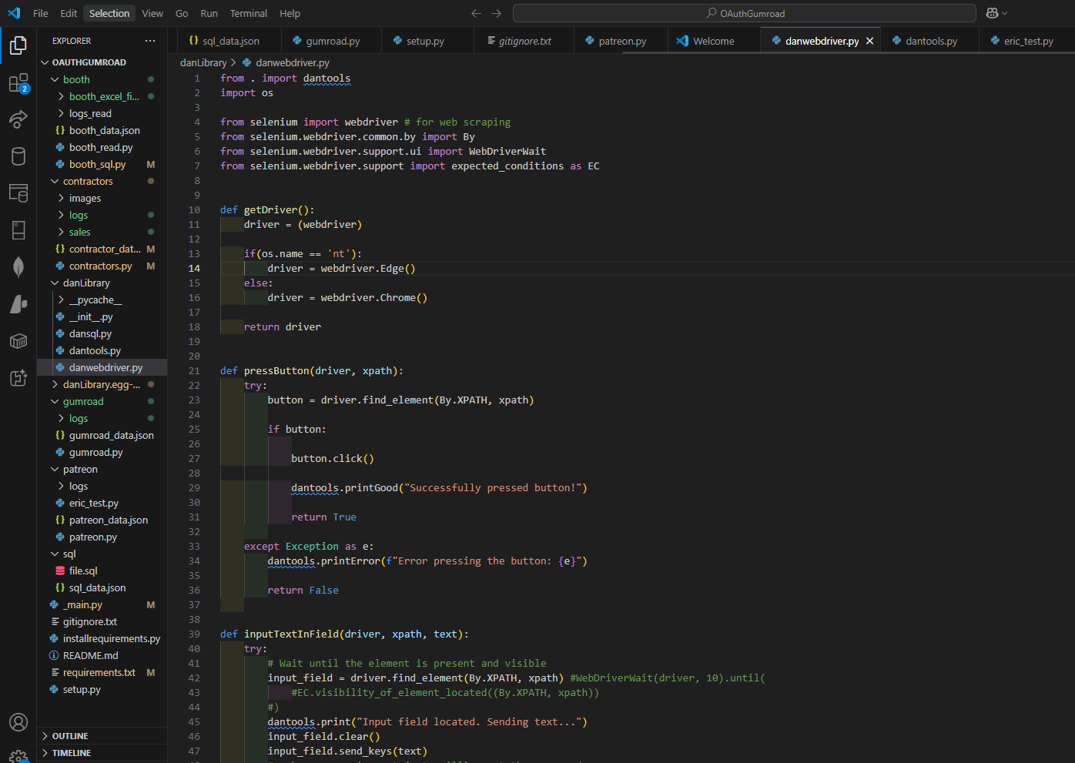The width and height of the screenshot is (1075, 763).
Task: Open Explorer more actions ellipsis
Action: (150, 41)
